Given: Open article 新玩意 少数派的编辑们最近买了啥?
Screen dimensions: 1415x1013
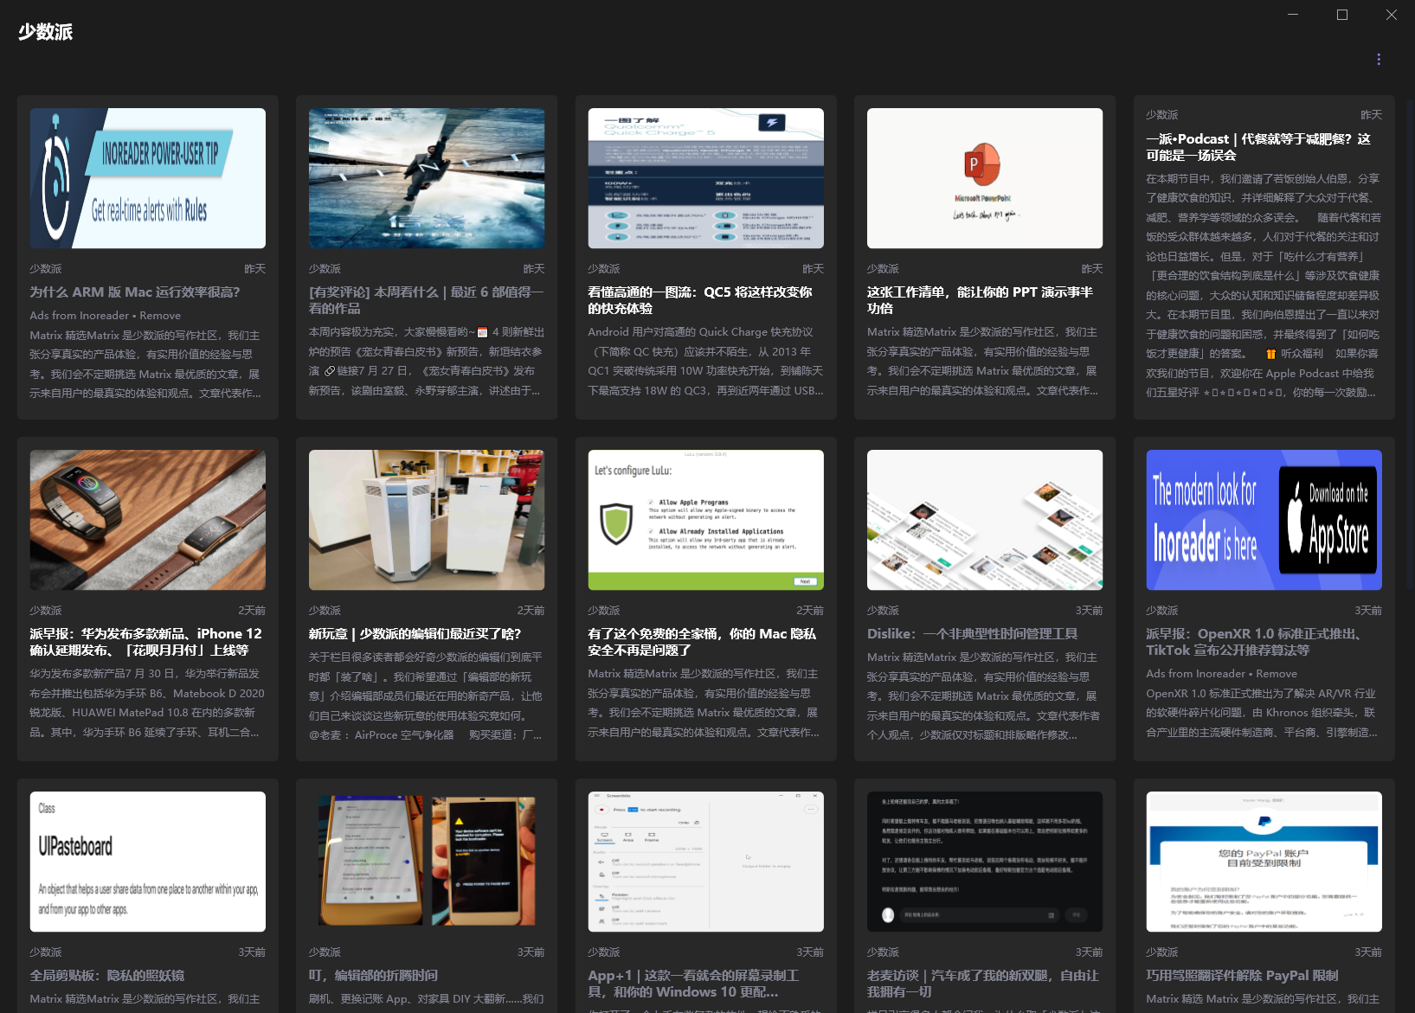Looking at the screenshot, I should click(x=415, y=634).
